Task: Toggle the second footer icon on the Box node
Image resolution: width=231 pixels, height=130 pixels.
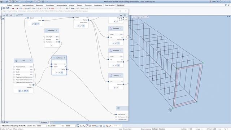Action: 22,91
